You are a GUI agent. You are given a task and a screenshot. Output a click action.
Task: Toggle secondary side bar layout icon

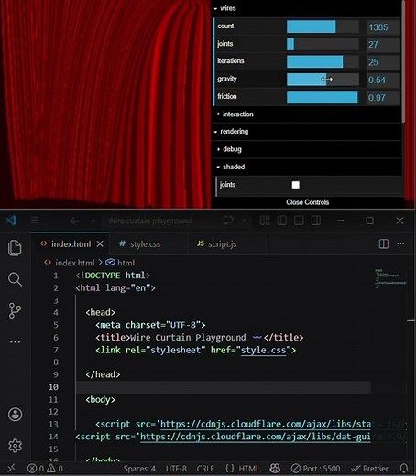tap(316, 221)
